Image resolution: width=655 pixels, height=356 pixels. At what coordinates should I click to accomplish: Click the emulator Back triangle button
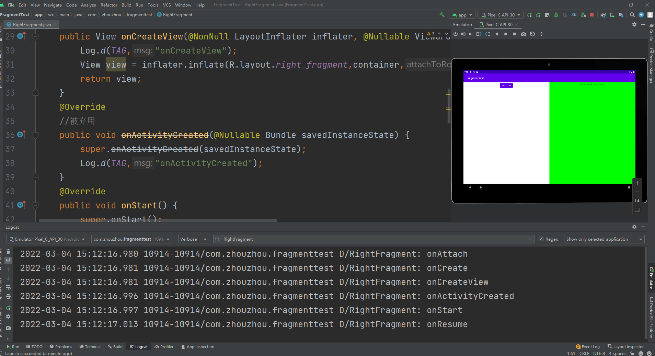pos(496,34)
